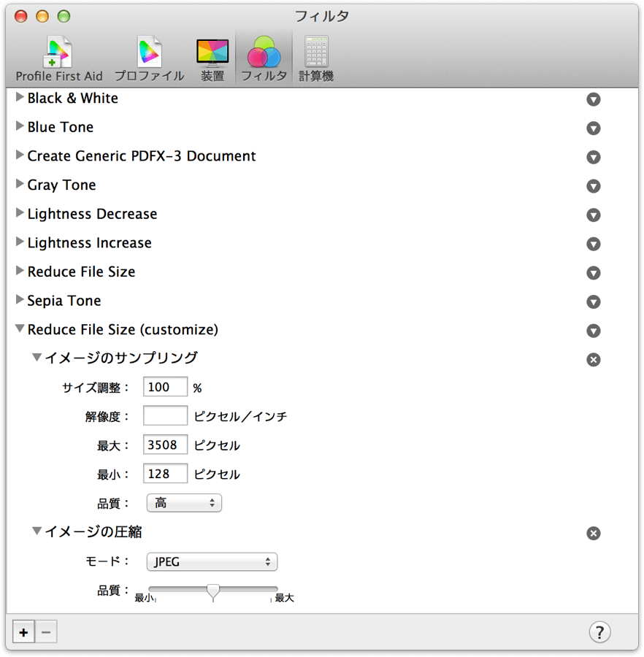Click the 最小 pixel field showing 128

(165, 474)
